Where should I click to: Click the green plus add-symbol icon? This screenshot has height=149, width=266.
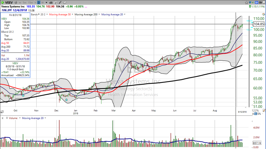[2, 2]
